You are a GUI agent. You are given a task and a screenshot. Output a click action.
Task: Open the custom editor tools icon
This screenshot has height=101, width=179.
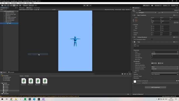click(x=20, y=6)
